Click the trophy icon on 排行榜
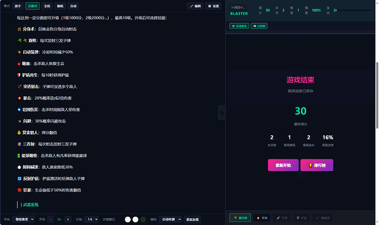 (x=310, y=165)
